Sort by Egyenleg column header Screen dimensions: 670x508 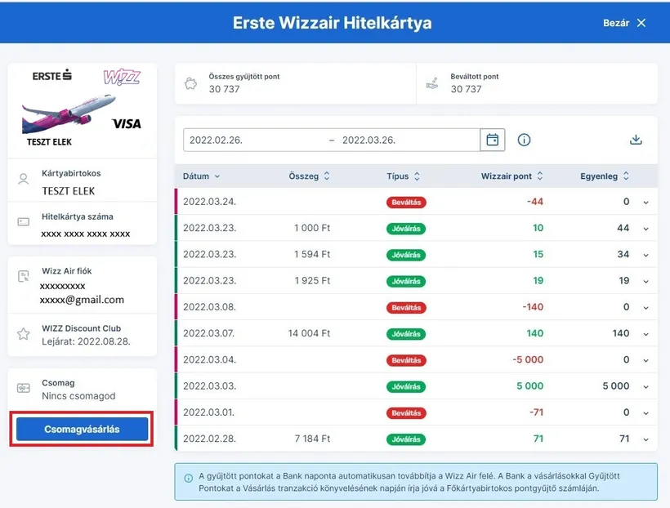click(x=605, y=176)
